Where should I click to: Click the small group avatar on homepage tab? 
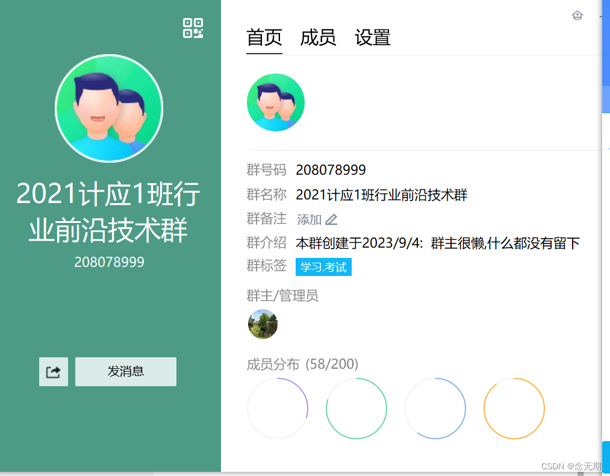(x=276, y=102)
